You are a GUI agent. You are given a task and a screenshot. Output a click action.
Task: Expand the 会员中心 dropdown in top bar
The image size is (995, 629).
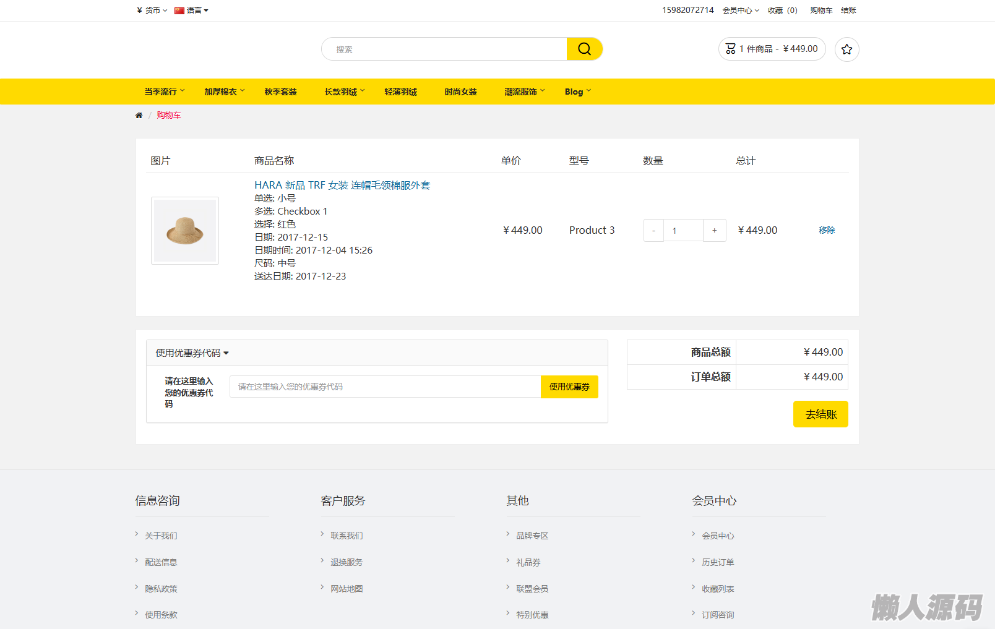[x=740, y=11]
